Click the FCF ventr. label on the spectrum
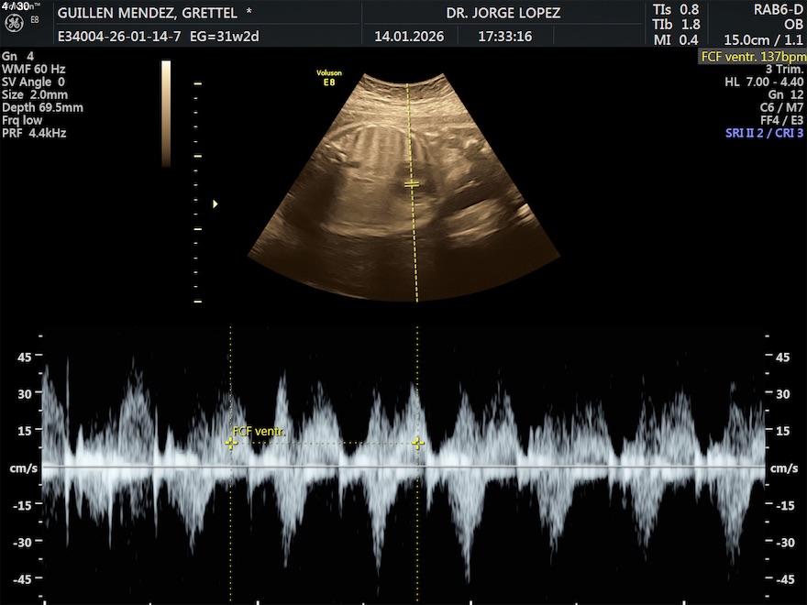 coord(259,431)
